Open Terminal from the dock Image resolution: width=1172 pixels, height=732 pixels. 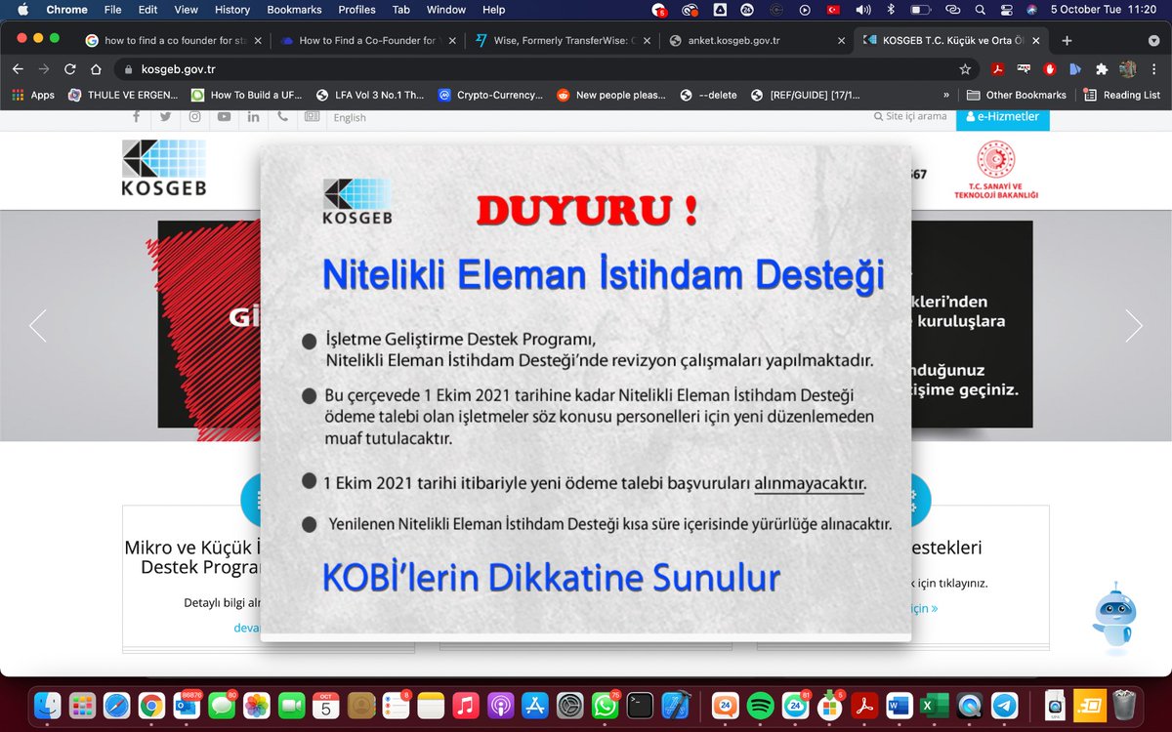640,705
